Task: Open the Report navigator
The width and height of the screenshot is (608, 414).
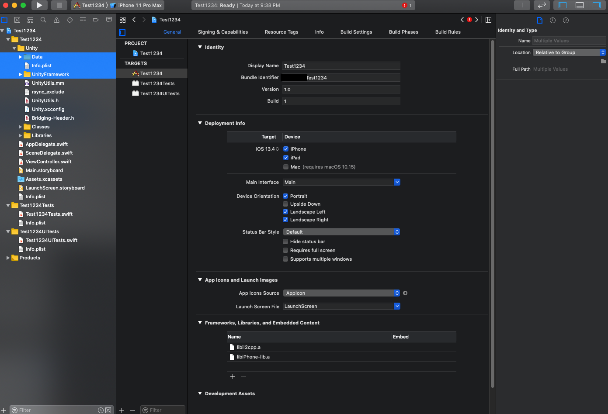Action: 109,20
